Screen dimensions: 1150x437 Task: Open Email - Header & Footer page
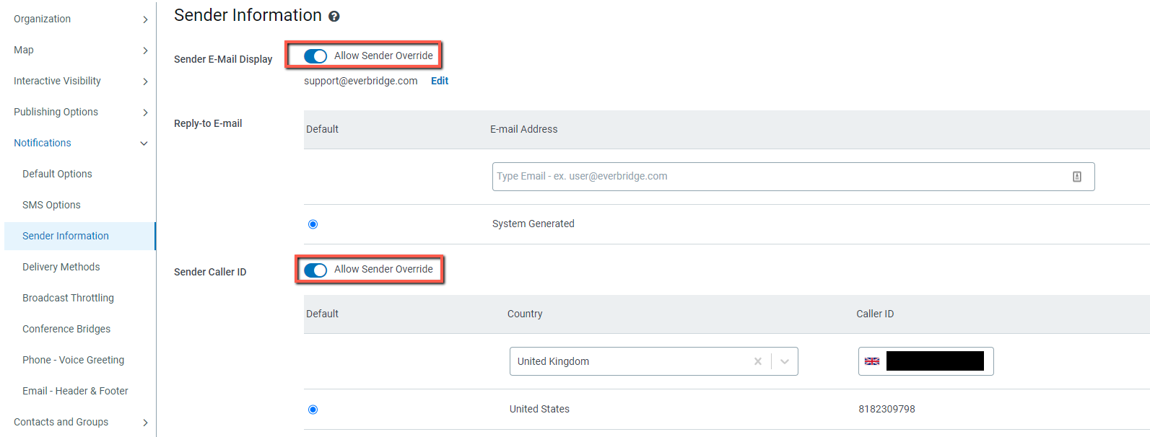(x=75, y=391)
